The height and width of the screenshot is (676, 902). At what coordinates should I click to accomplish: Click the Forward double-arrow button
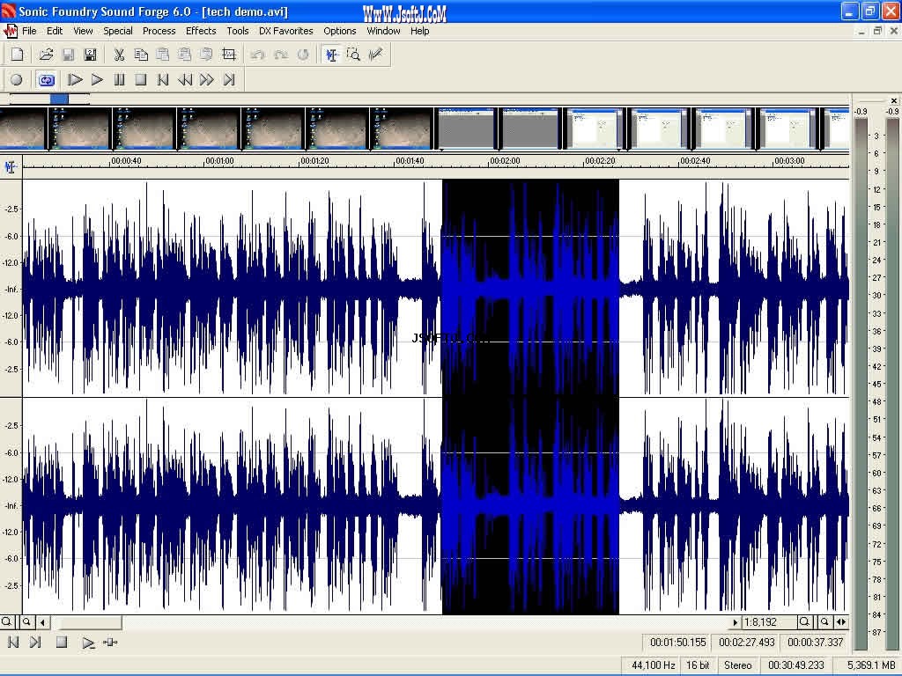pos(206,80)
